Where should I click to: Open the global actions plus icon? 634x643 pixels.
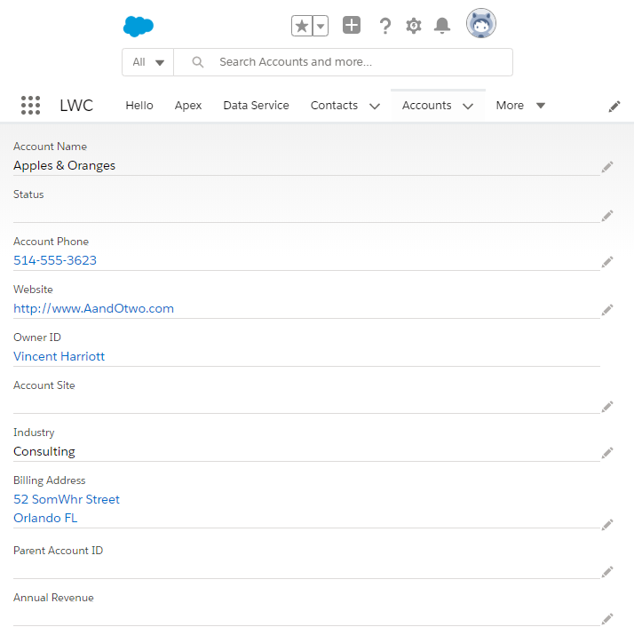coord(352,25)
